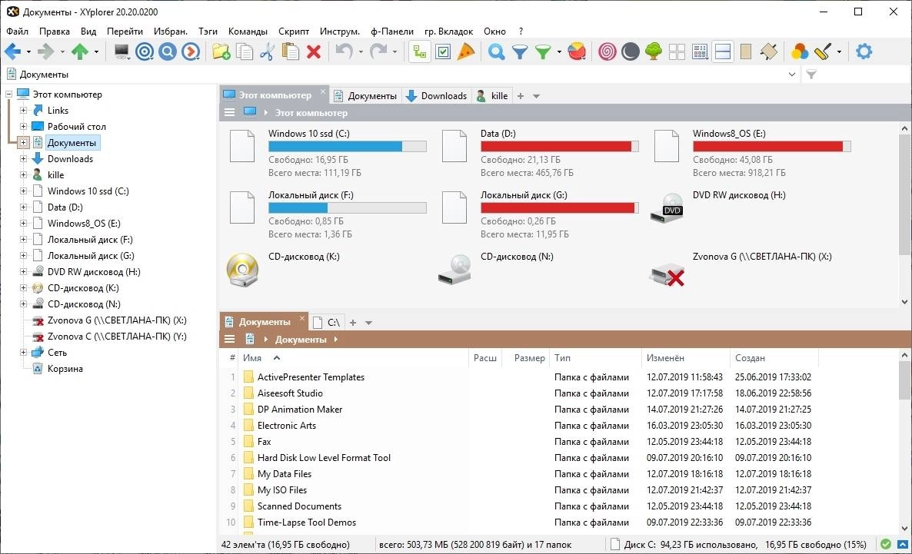
Task: Click the blue Back arrow in the toolbar
Action: (12, 51)
